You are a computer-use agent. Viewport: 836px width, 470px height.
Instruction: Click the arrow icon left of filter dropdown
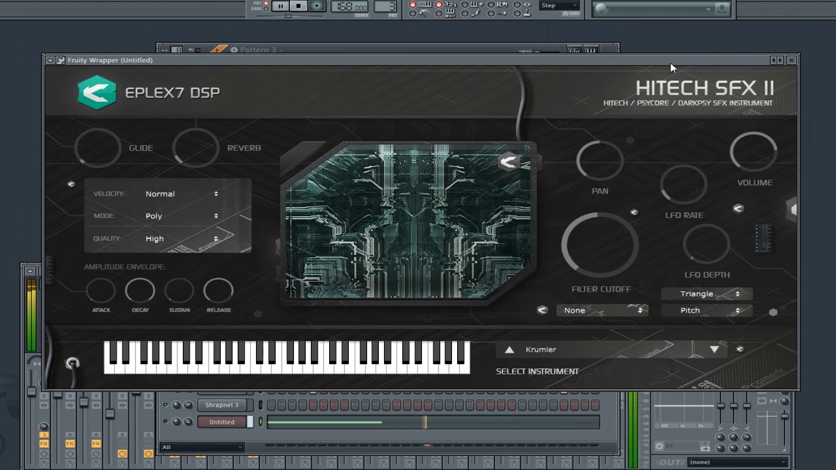pyautogui.click(x=542, y=310)
